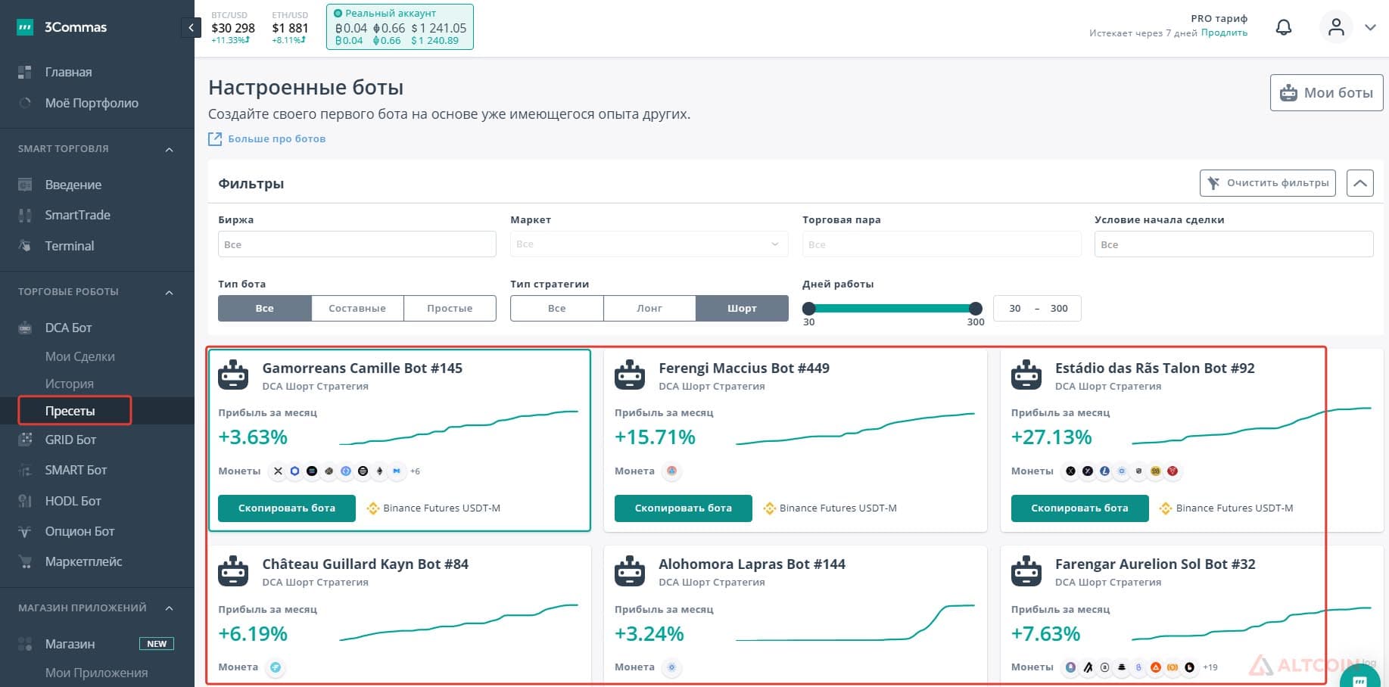
Task: Collapse the ТОРГОВЫЕ РОБОТЫ section
Action: pos(170,292)
